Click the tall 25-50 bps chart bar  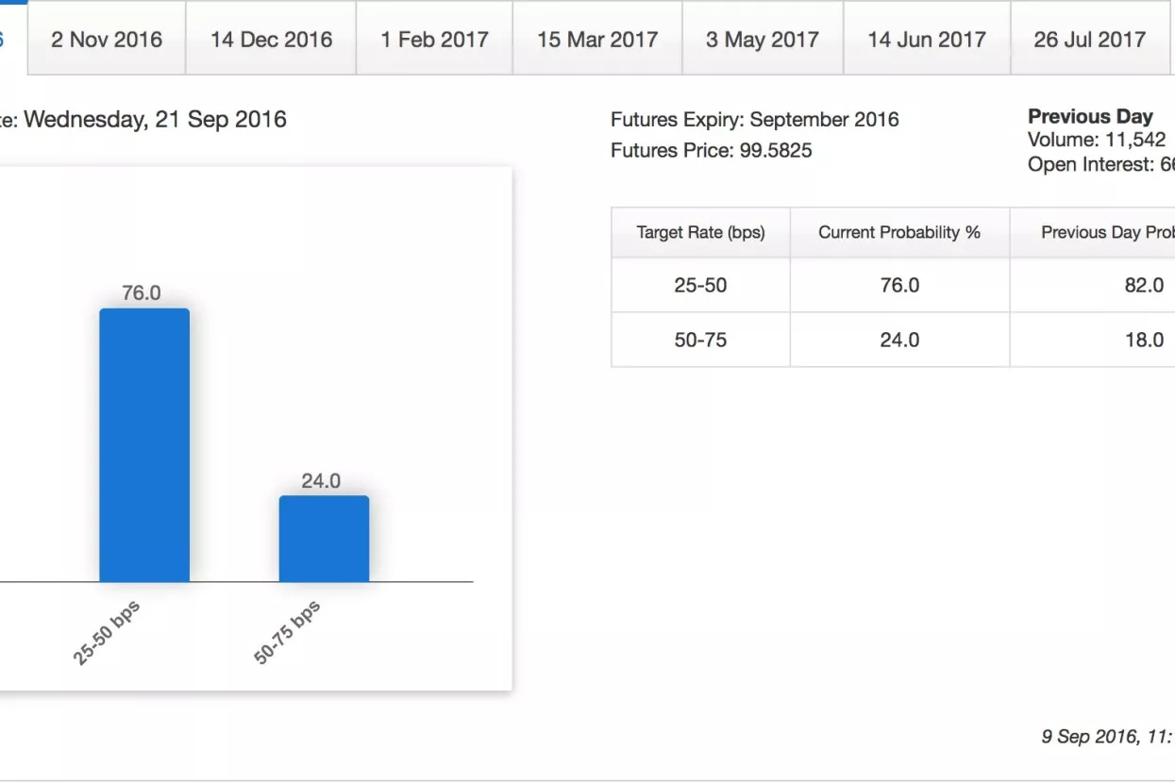pyautogui.click(x=144, y=445)
